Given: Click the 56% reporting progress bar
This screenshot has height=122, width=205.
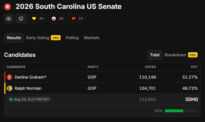Looking at the screenshot, I should coord(181,111).
